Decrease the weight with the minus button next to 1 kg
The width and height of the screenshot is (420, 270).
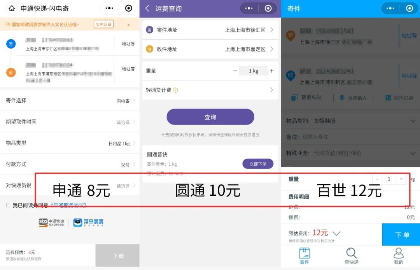(235, 71)
